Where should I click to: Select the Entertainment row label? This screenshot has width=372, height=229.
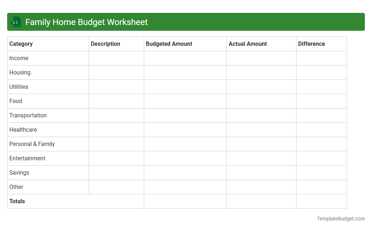pyautogui.click(x=27, y=158)
